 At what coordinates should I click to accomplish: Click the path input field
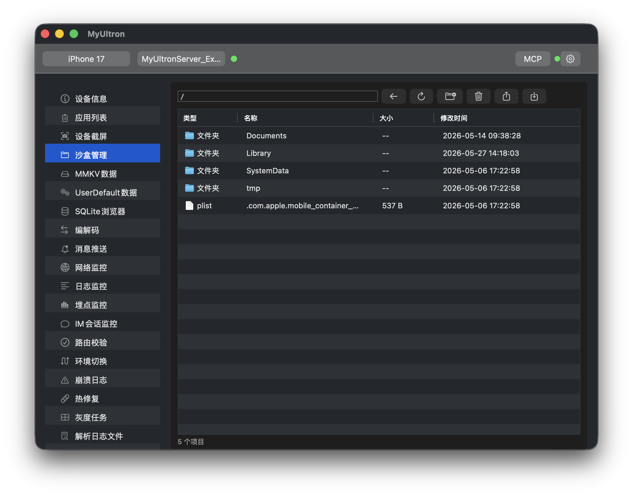point(278,96)
